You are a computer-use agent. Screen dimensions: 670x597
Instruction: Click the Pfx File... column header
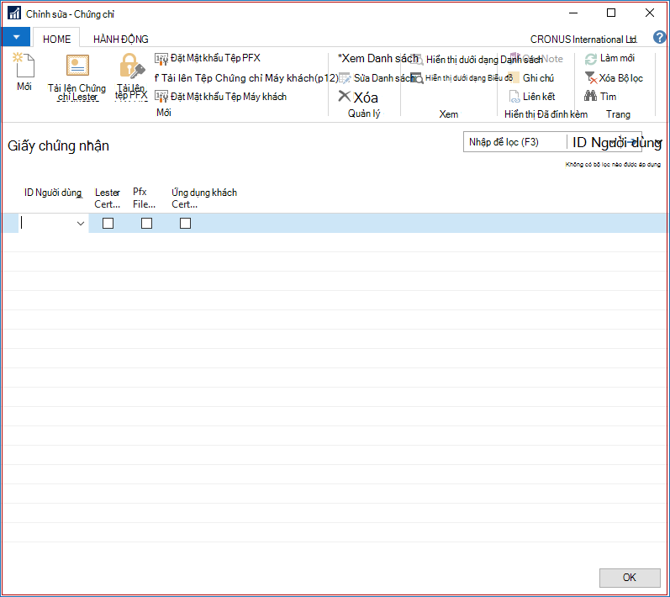[x=144, y=198]
